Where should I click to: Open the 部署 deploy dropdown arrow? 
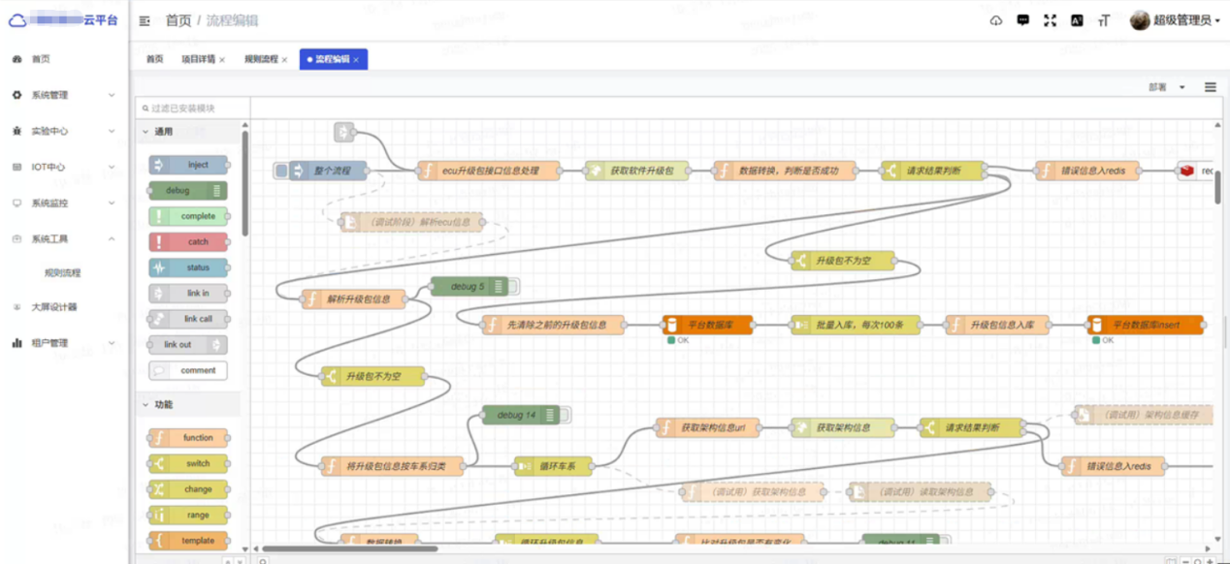pyautogui.click(x=1181, y=87)
